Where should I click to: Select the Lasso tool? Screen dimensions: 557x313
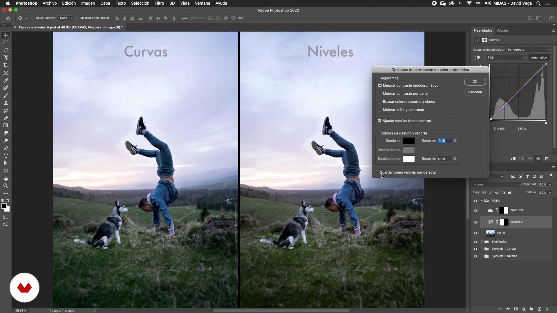click(6, 50)
